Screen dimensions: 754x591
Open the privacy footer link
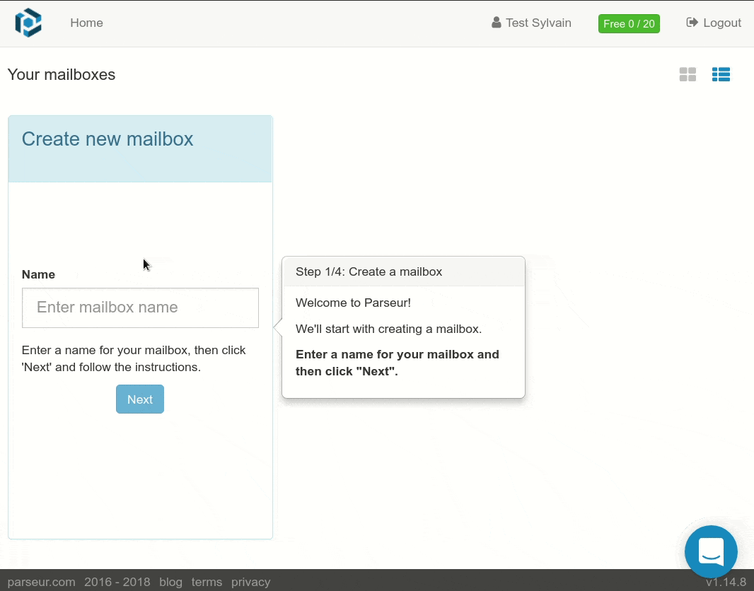click(251, 582)
